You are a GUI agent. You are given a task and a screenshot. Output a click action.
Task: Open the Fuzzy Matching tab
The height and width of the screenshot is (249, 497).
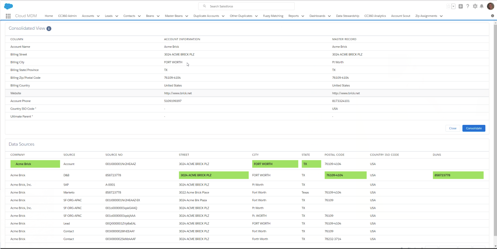coord(273,16)
